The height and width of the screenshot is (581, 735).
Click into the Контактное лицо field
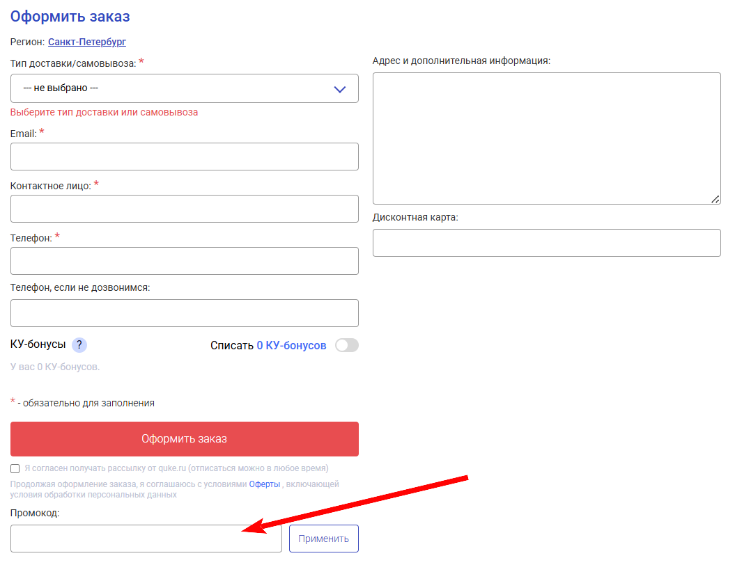tap(185, 209)
